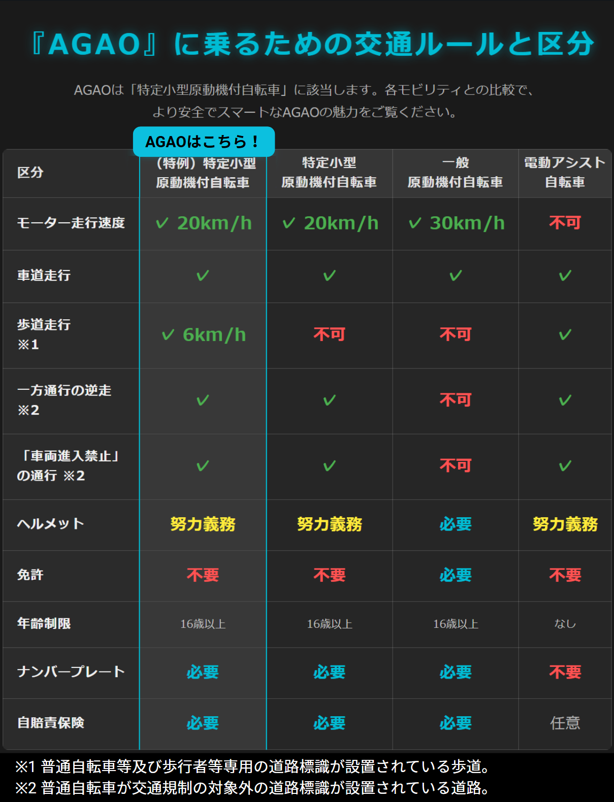Click '必要' for ナンバープレート in the AGAO column

(x=203, y=672)
